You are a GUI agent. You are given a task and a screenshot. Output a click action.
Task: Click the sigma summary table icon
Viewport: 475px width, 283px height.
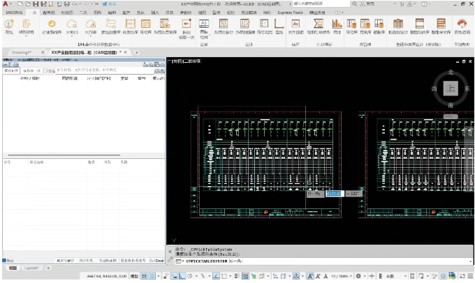tap(319, 24)
